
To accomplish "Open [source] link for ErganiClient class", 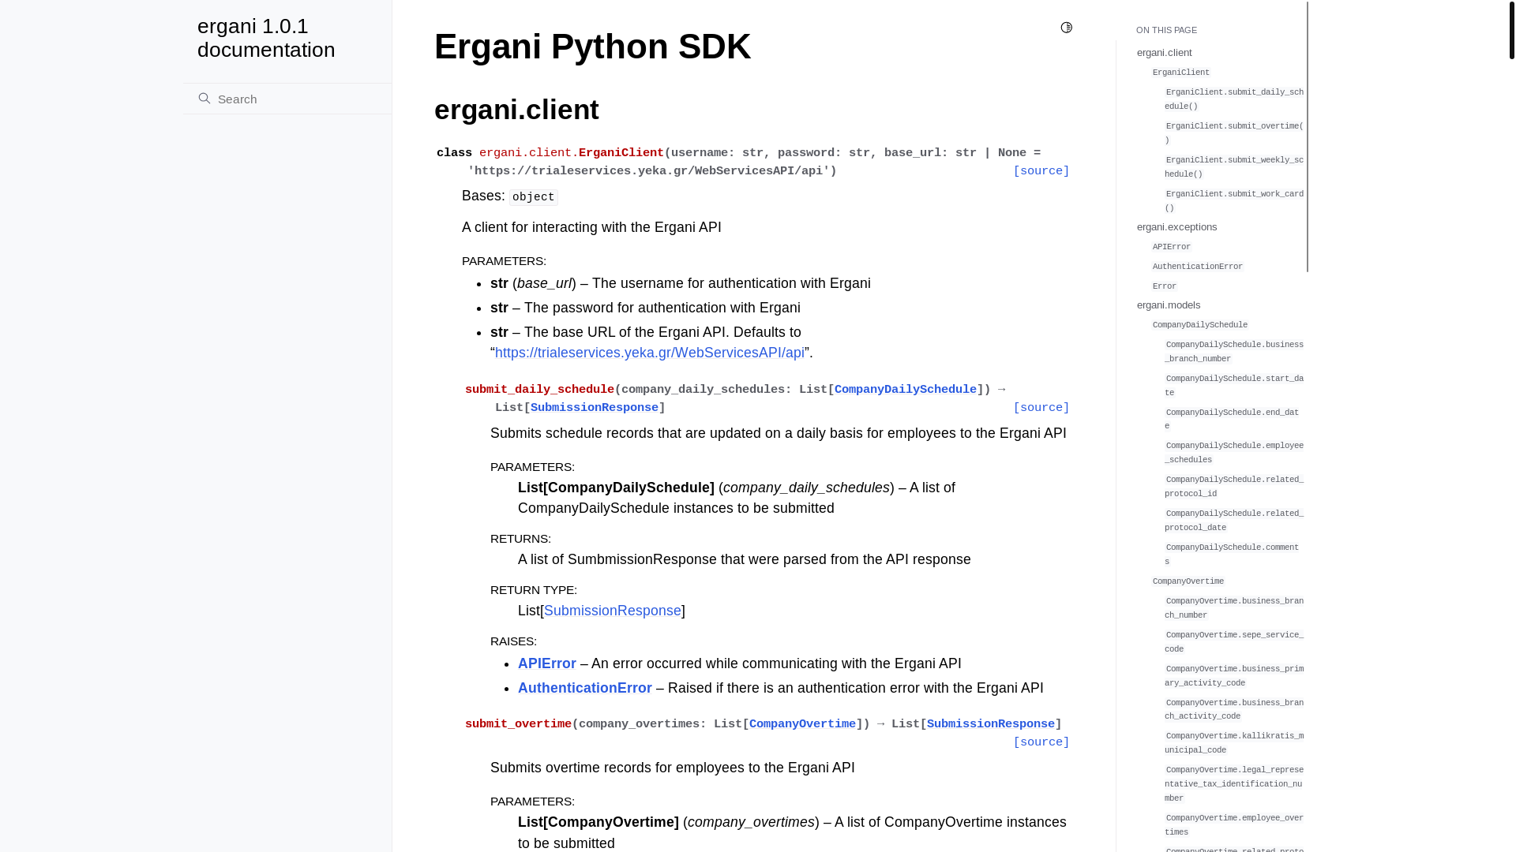I will coord(1041,171).
